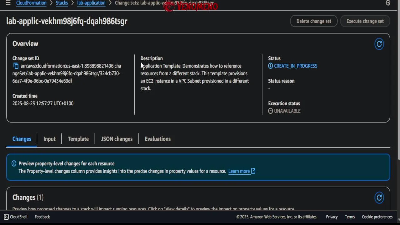Screen dimensions: 400x225
Task: Click the created time 2025-08-23 12:57:27
Action: pos(43,103)
